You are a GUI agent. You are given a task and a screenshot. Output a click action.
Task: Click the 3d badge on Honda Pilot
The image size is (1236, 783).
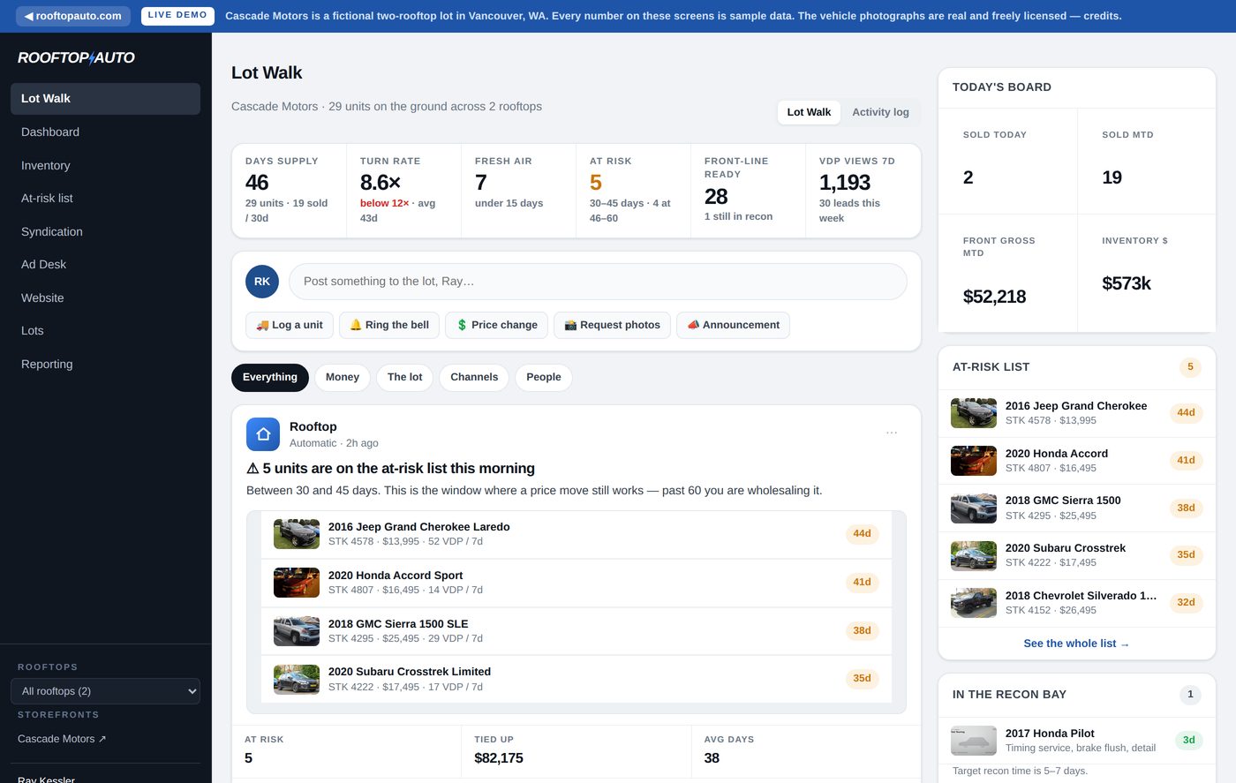click(1188, 741)
